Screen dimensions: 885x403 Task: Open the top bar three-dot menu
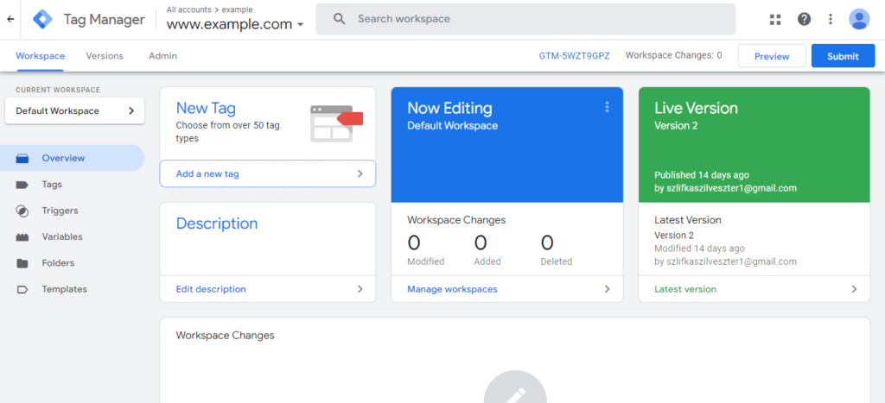point(831,19)
